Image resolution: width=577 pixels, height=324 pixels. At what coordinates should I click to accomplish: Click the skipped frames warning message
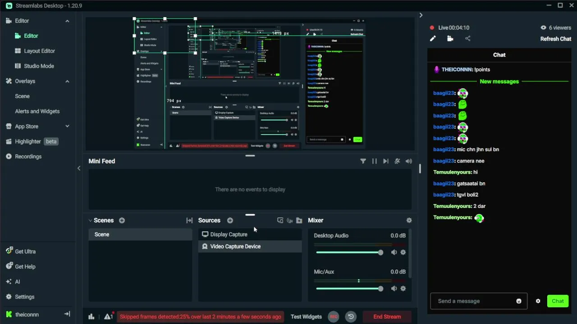pyautogui.click(x=201, y=317)
